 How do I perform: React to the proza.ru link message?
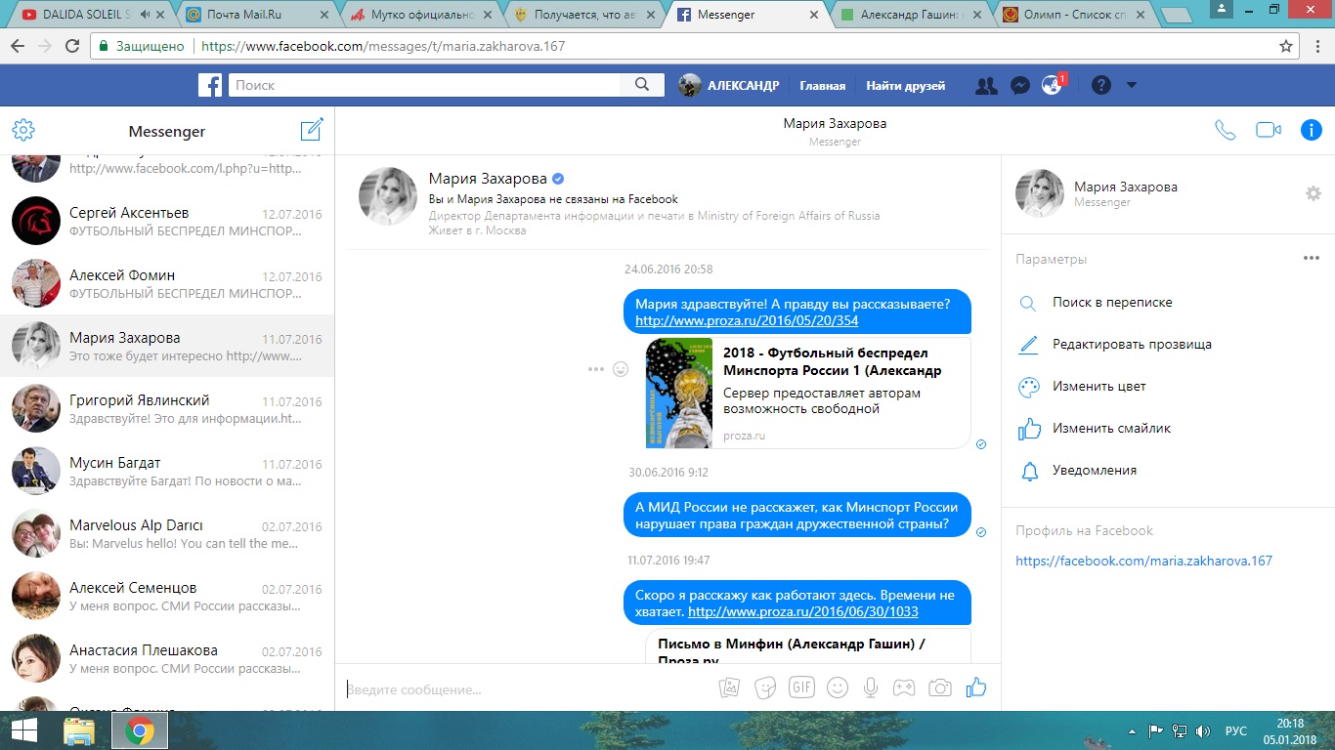click(x=620, y=369)
